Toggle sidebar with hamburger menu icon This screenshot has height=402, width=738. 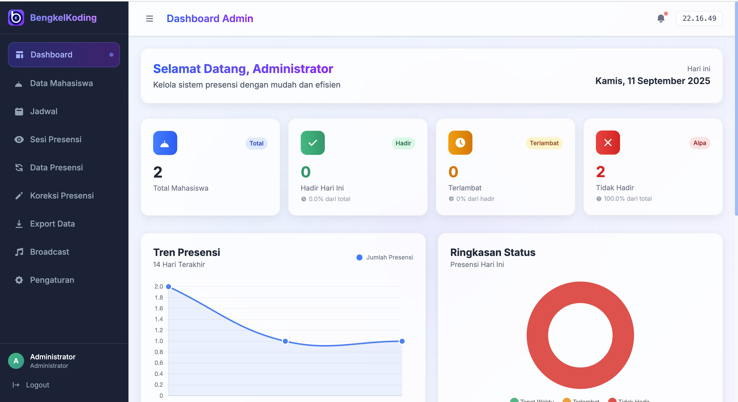point(149,19)
